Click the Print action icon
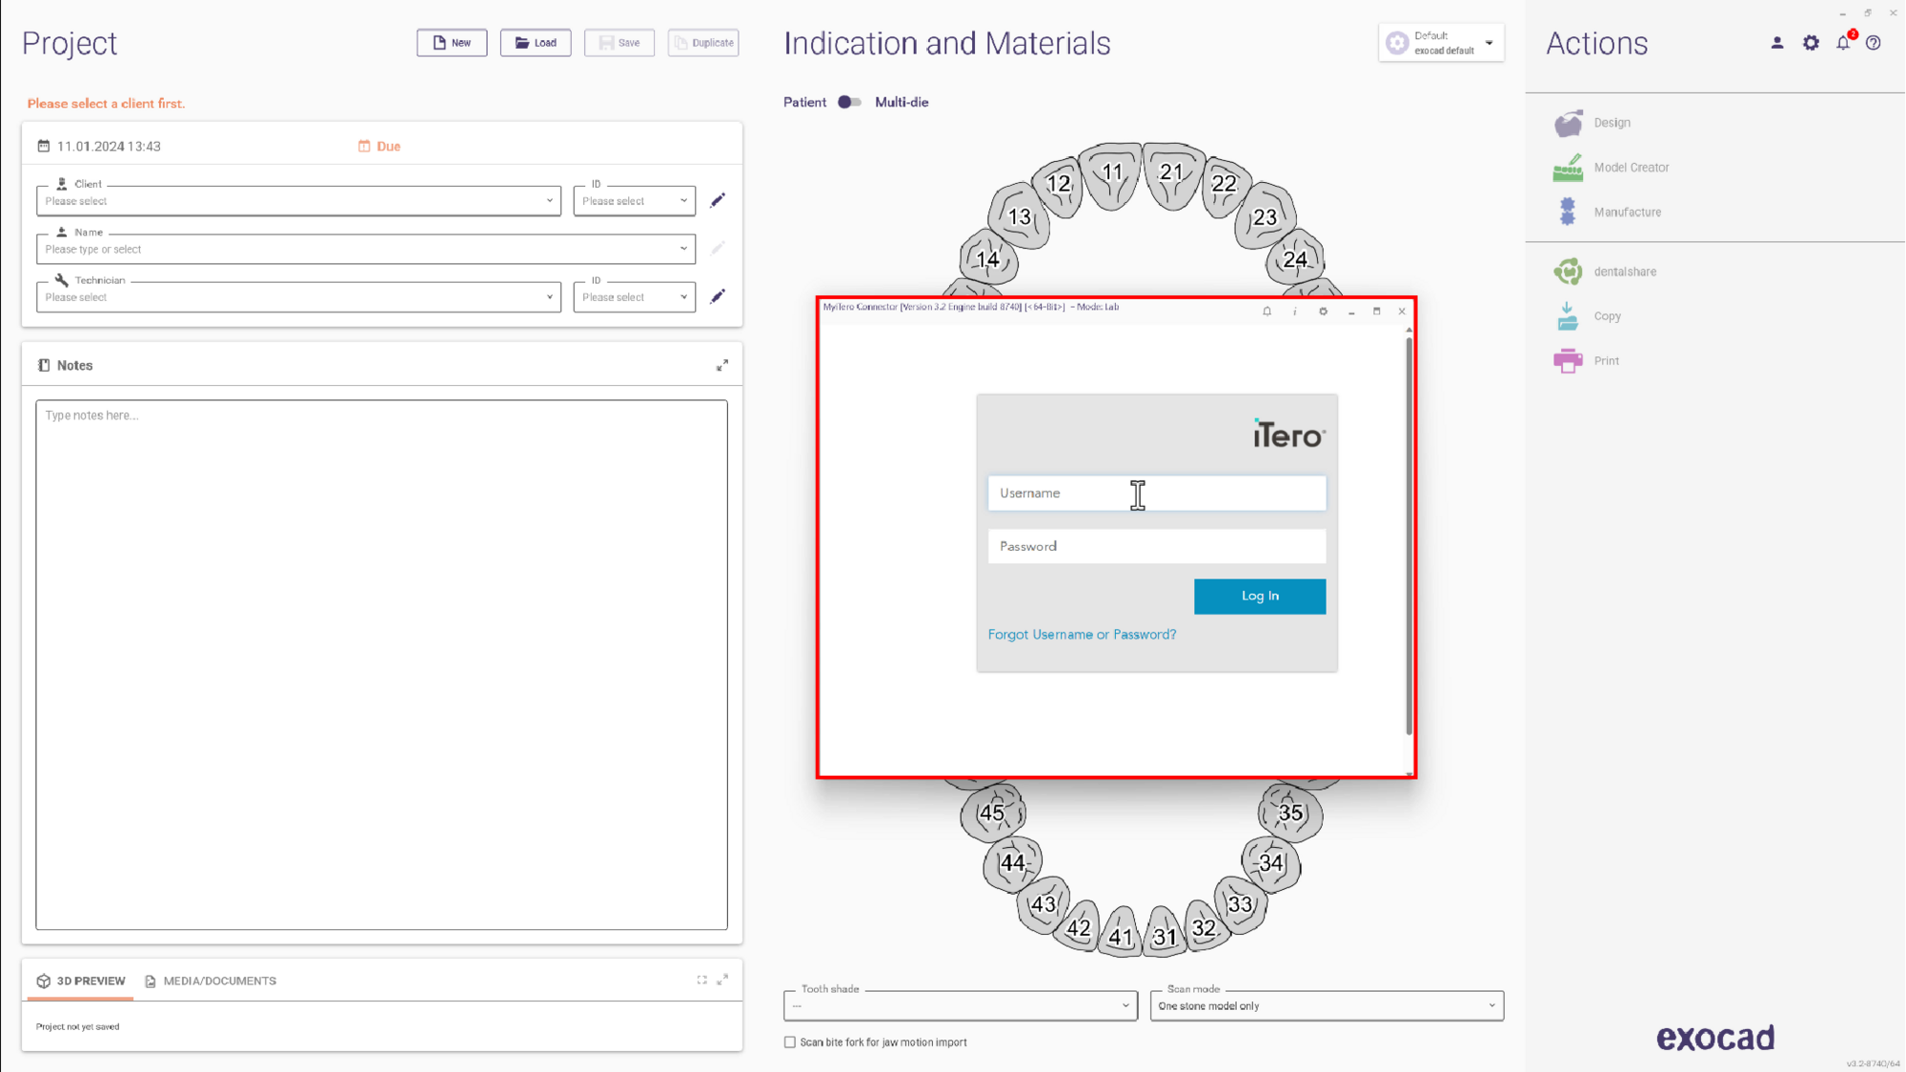The height and width of the screenshot is (1072, 1906). 1568,361
